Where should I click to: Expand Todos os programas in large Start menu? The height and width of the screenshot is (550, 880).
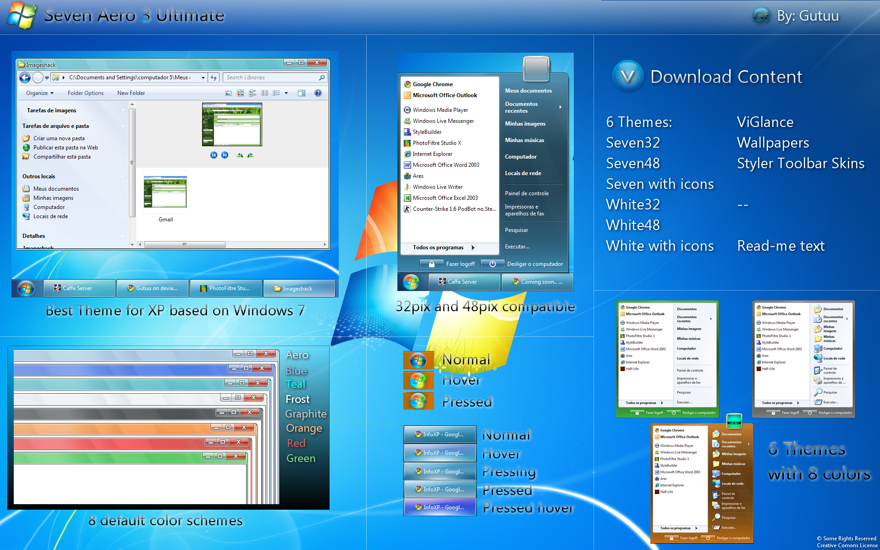tap(443, 247)
